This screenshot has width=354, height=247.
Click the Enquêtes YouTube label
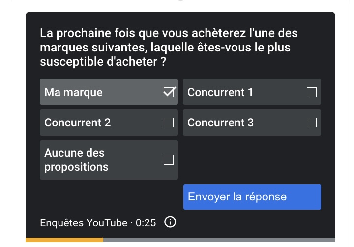[x=84, y=223]
